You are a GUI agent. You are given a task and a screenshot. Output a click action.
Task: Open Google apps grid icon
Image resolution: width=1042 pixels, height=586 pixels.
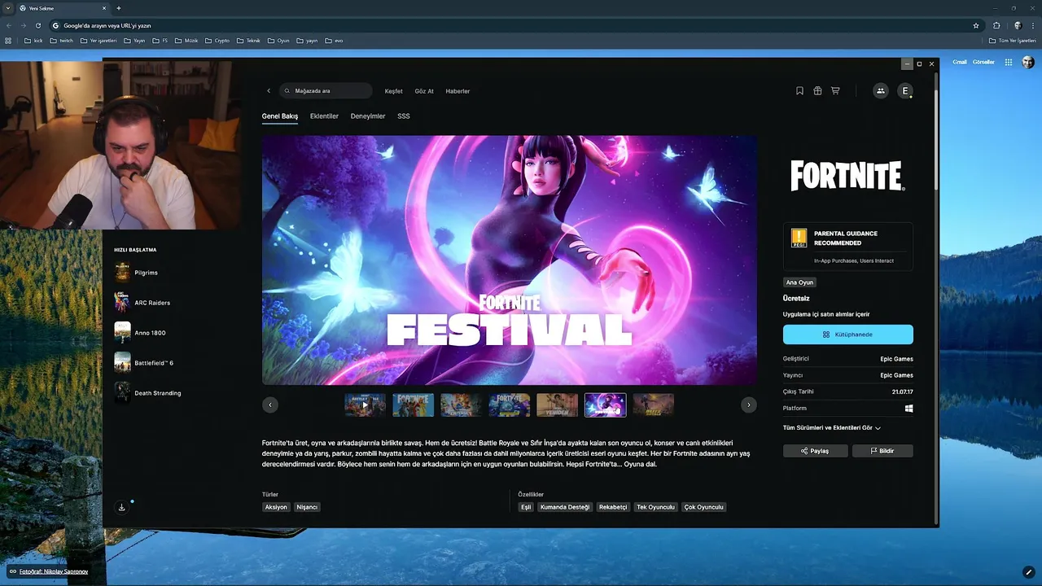pos(1009,62)
